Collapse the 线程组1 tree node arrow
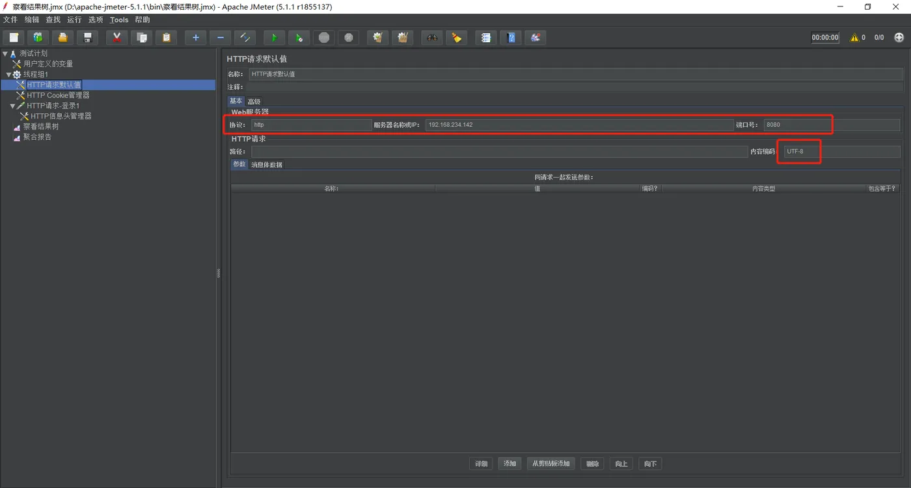The image size is (911, 488). [x=9, y=74]
